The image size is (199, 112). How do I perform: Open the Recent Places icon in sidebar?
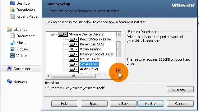tap(12, 16)
